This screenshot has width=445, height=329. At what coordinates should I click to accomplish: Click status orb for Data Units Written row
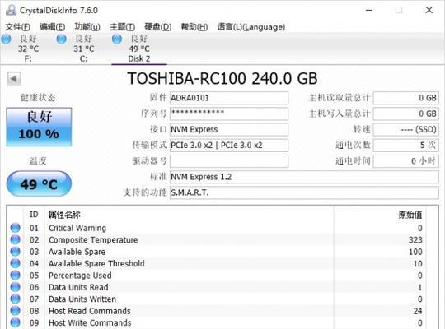tap(16, 299)
